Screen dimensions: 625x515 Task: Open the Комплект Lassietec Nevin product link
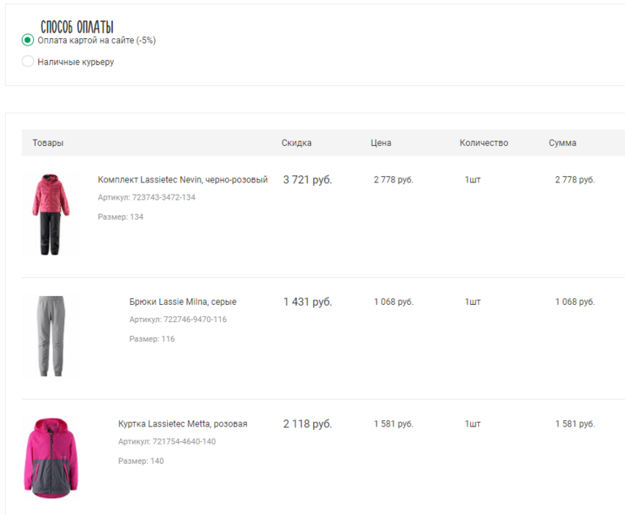[x=183, y=180]
